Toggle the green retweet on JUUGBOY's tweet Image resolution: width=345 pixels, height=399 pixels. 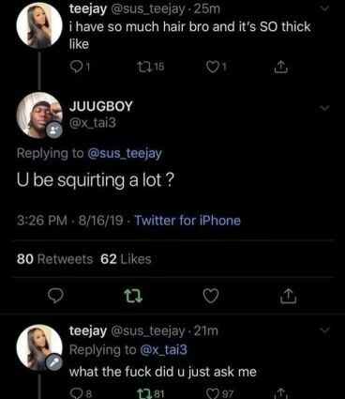[x=134, y=296]
